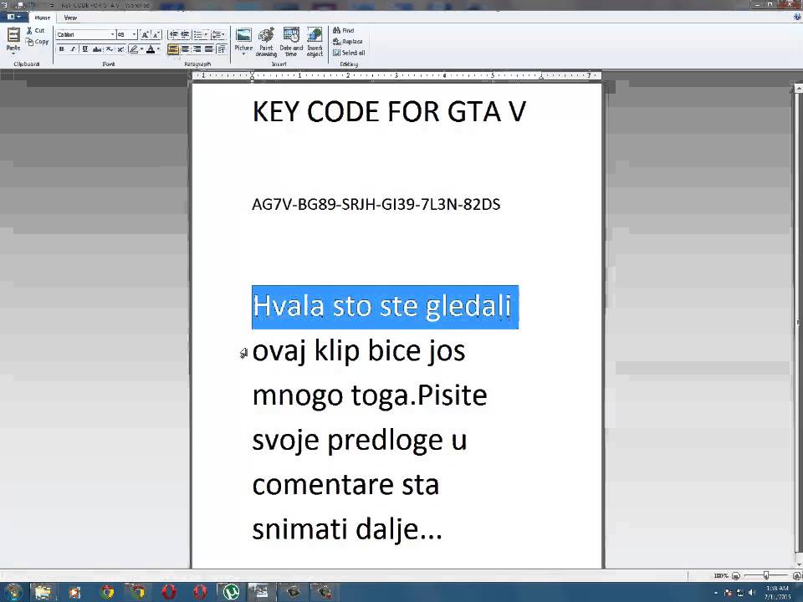
Task: Decrease the paragraph indent
Action: [174, 35]
